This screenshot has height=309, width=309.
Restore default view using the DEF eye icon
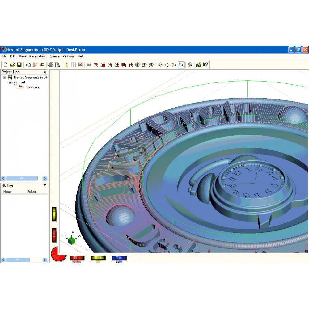pos(144,65)
